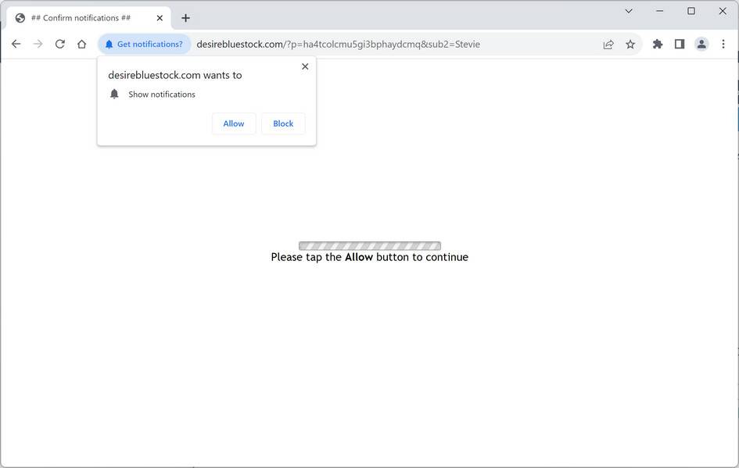Open the side panel icon
This screenshot has height=468, width=739.
point(680,44)
